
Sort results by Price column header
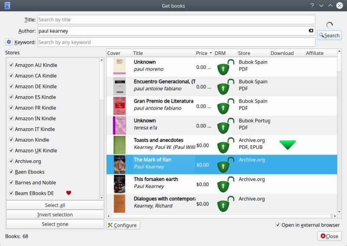pyautogui.click(x=204, y=53)
